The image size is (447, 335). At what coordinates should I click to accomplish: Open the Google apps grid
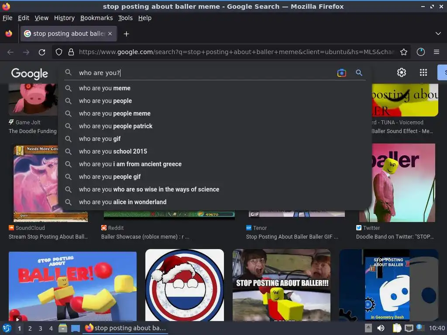[423, 72]
